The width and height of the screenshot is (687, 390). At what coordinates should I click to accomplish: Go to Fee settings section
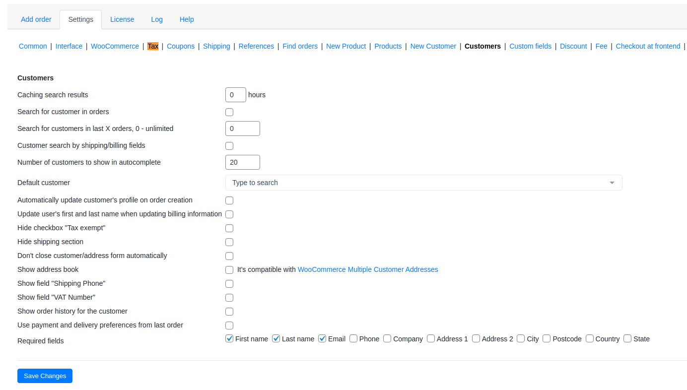point(602,46)
